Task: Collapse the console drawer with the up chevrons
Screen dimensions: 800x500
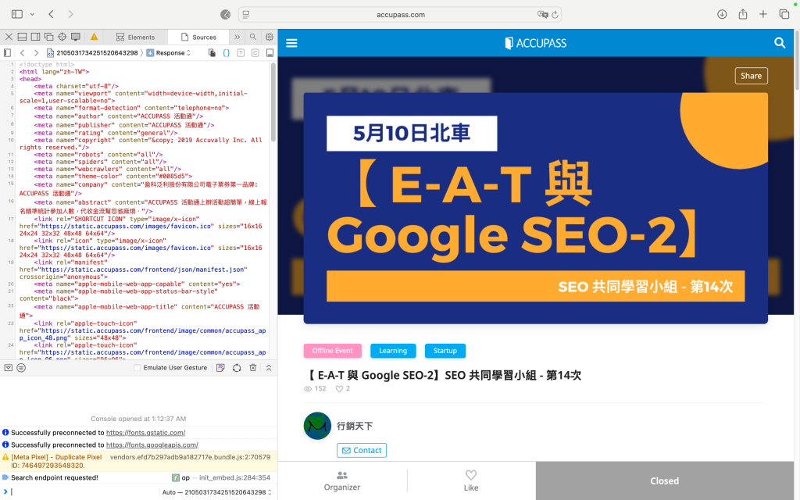Action: coord(269,367)
